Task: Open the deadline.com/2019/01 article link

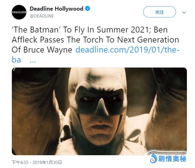Action: (127, 50)
